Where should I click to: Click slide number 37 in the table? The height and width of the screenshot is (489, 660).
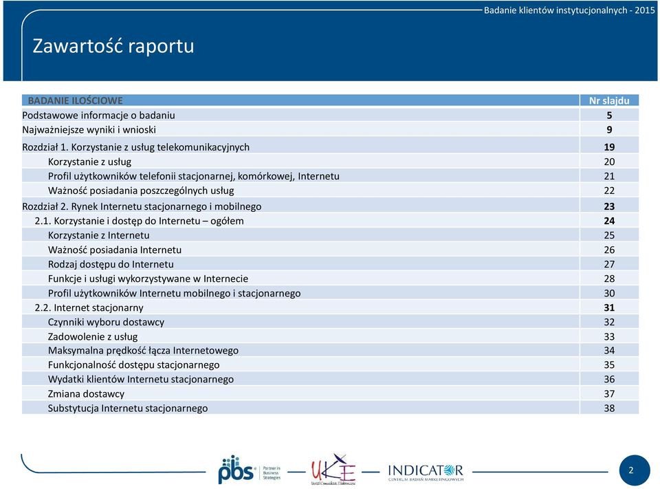tap(609, 394)
